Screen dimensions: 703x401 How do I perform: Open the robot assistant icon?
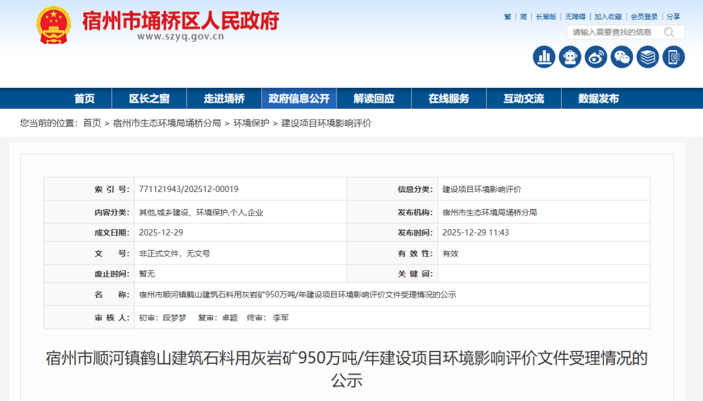(570, 57)
